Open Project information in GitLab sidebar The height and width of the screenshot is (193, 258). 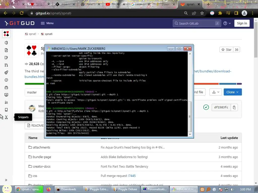click(x=6, y=43)
